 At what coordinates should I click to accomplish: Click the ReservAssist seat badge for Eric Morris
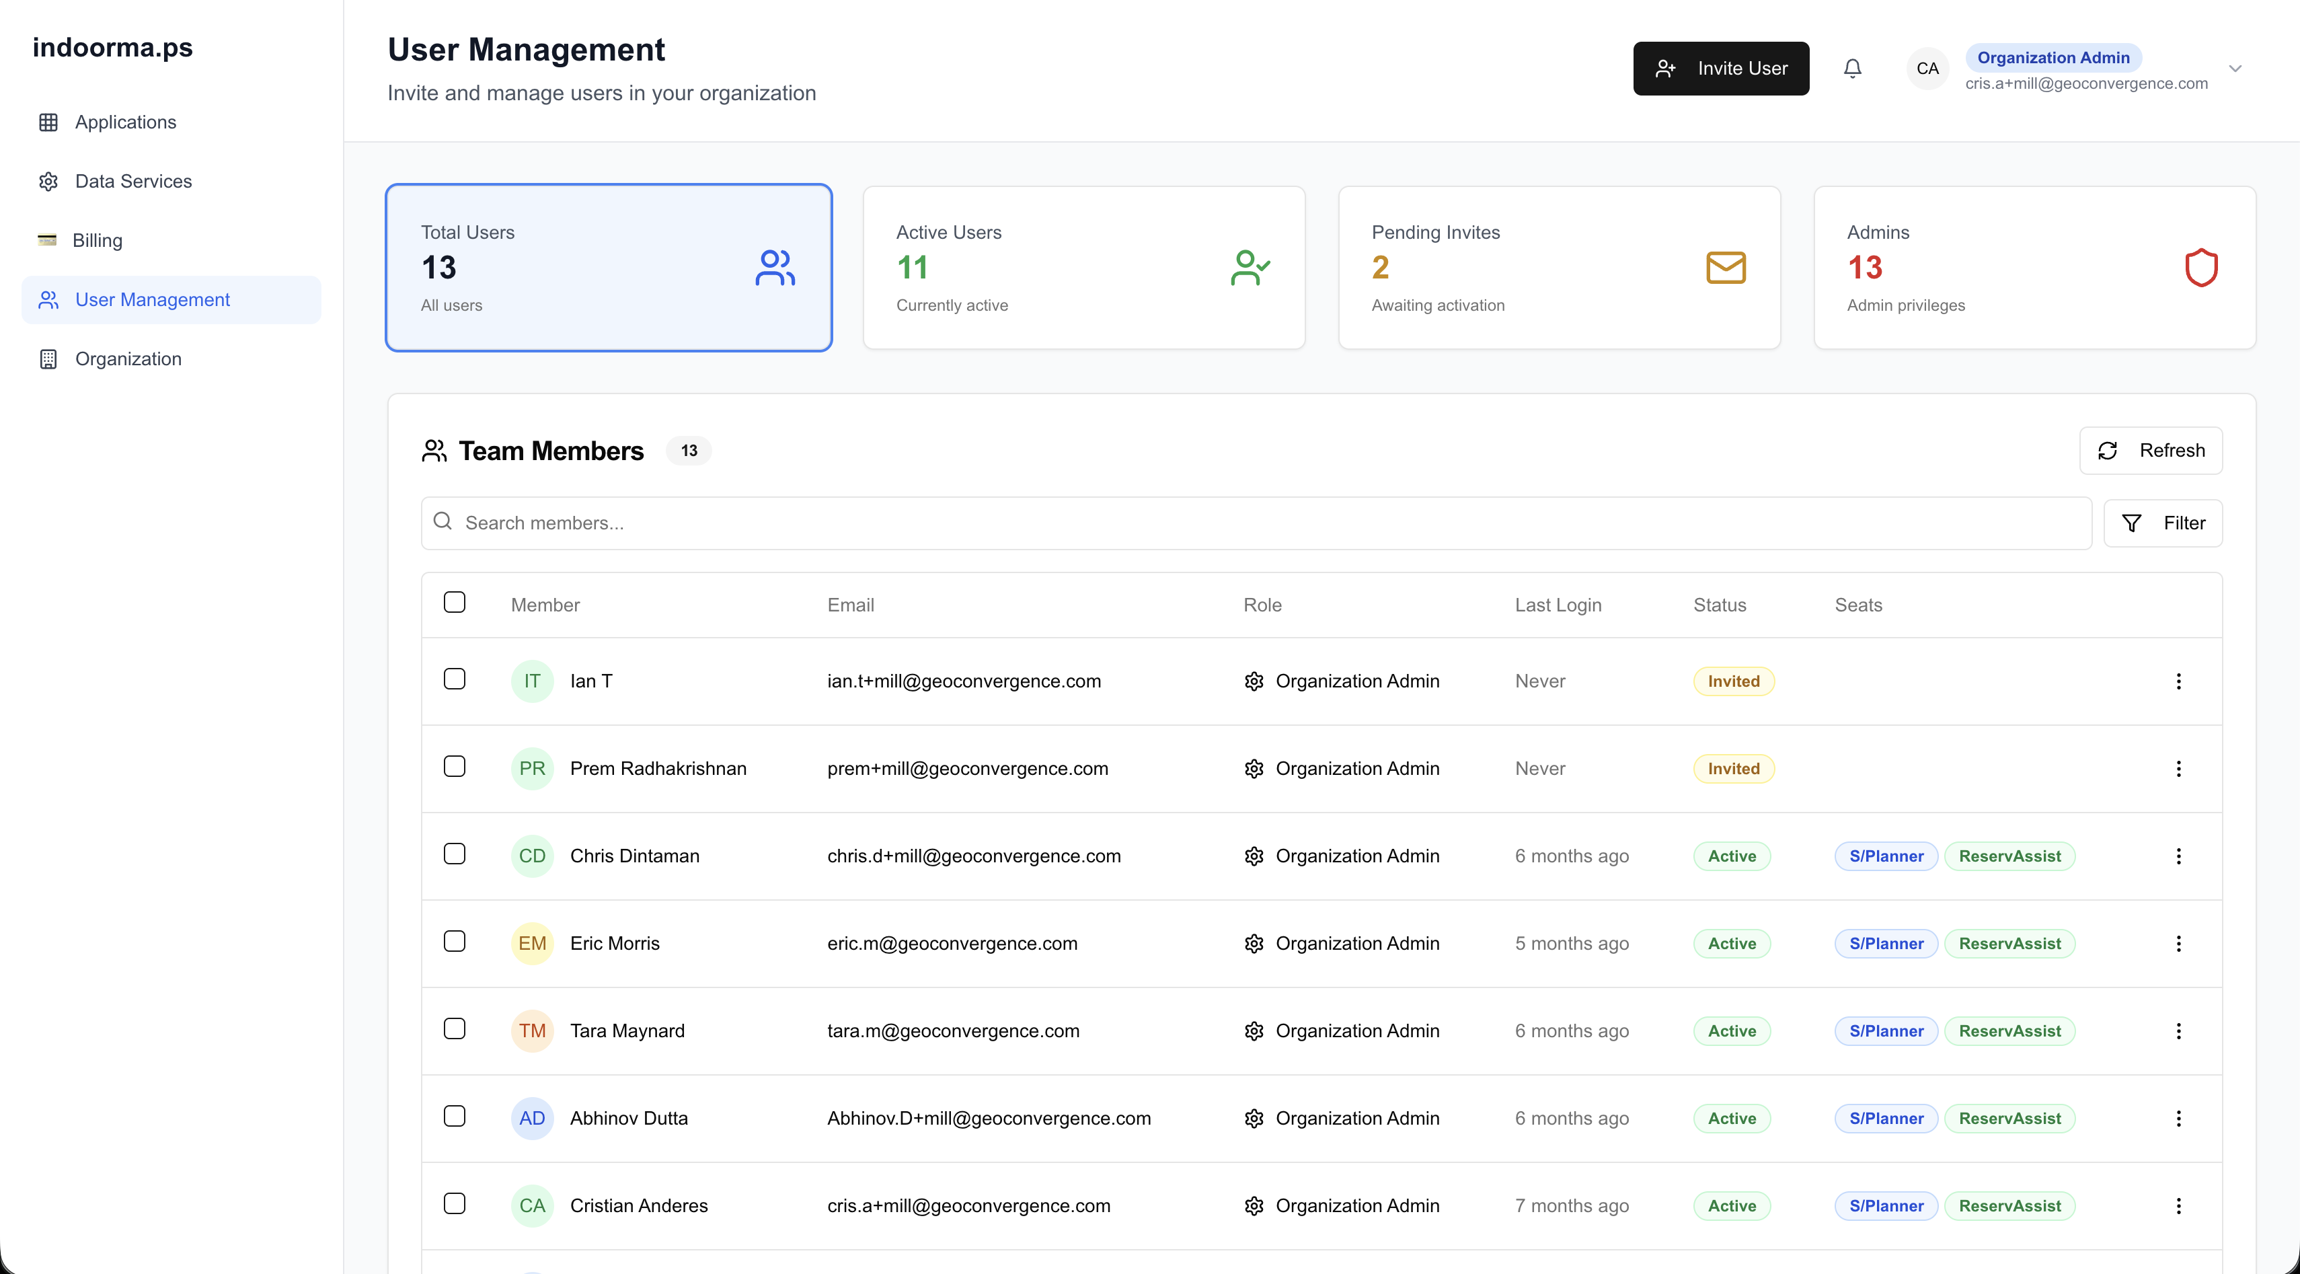(2010, 944)
